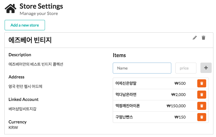Click the 에즈베어 빈티지 store title
This screenshot has height=137, width=216.
[30, 40]
